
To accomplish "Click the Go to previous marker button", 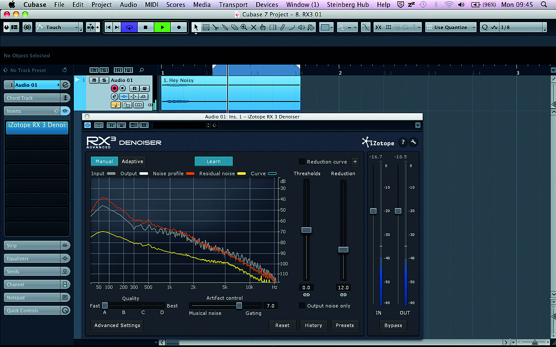I will pyautogui.click(x=109, y=27).
